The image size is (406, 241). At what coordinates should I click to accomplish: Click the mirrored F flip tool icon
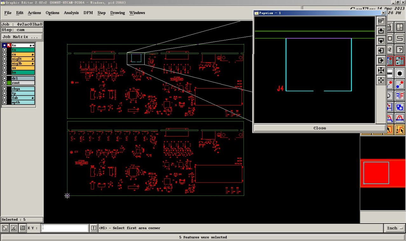pyautogui.click(x=400, y=96)
